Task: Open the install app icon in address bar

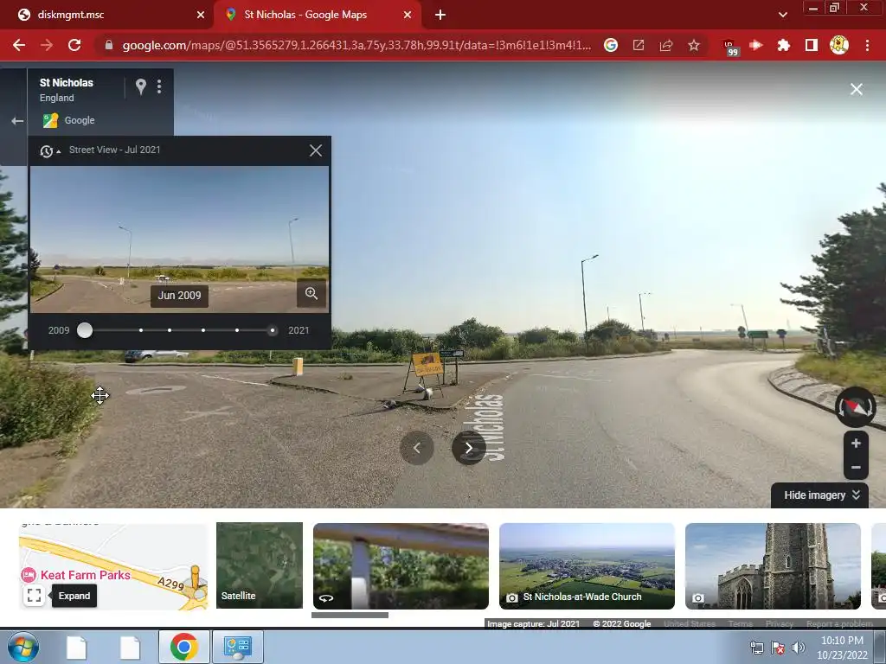Action: coord(639,45)
